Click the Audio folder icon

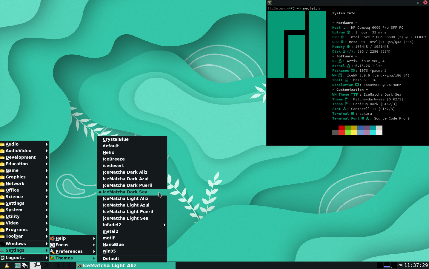[x=2, y=144]
